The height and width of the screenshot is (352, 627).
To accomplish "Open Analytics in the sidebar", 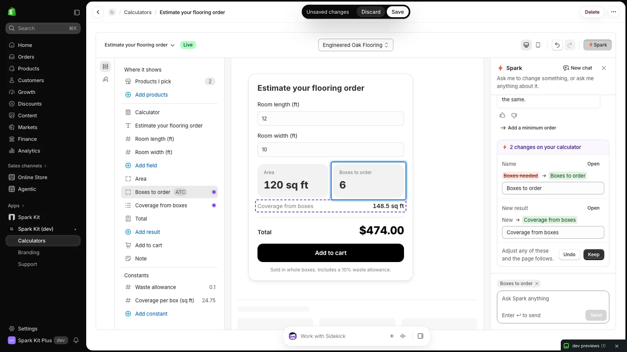I will [x=43, y=151].
